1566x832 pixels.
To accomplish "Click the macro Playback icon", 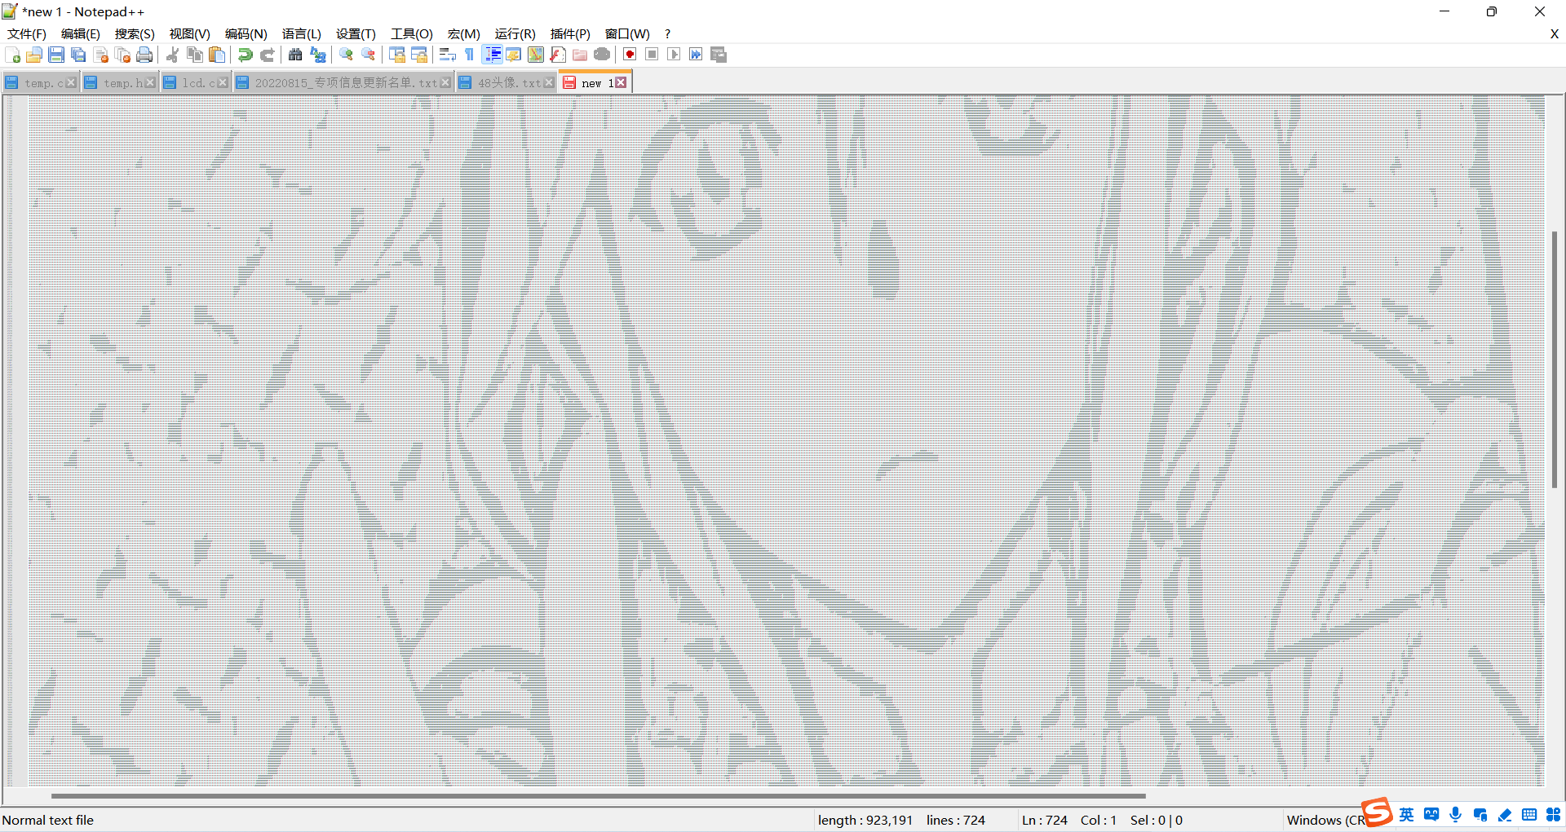I will (674, 55).
